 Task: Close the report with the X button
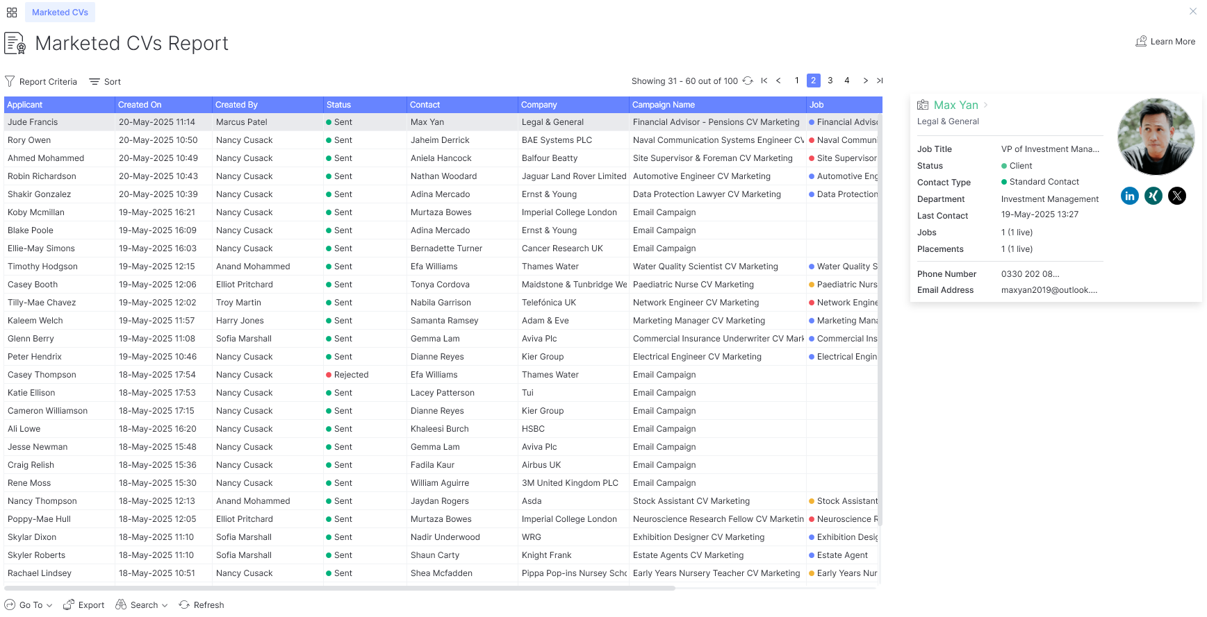pyautogui.click(x=1193, y=11)
